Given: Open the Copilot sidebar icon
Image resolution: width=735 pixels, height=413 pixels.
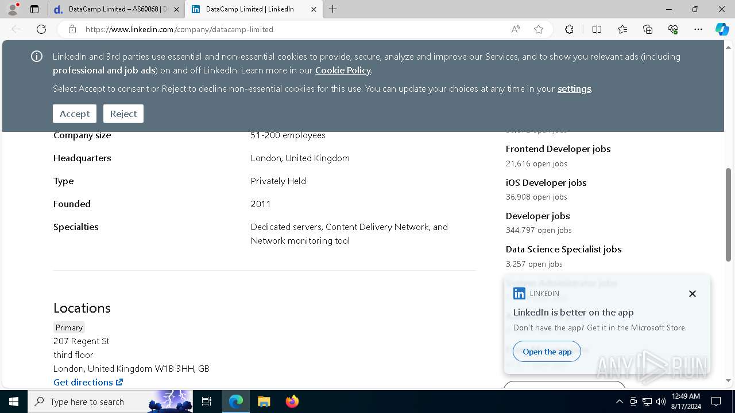Looking at the screenshot, I should (722, 29).
